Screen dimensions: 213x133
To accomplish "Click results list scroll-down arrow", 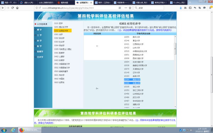I will coord(175,107).
